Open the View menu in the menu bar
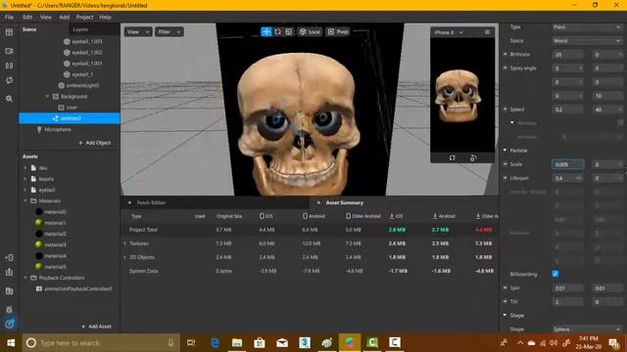Screen dimensions: 627x352 pyautogui.click(x=46, y=18)
